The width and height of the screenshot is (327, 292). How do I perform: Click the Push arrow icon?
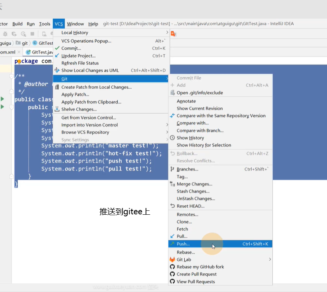click(x=172, y=243)
